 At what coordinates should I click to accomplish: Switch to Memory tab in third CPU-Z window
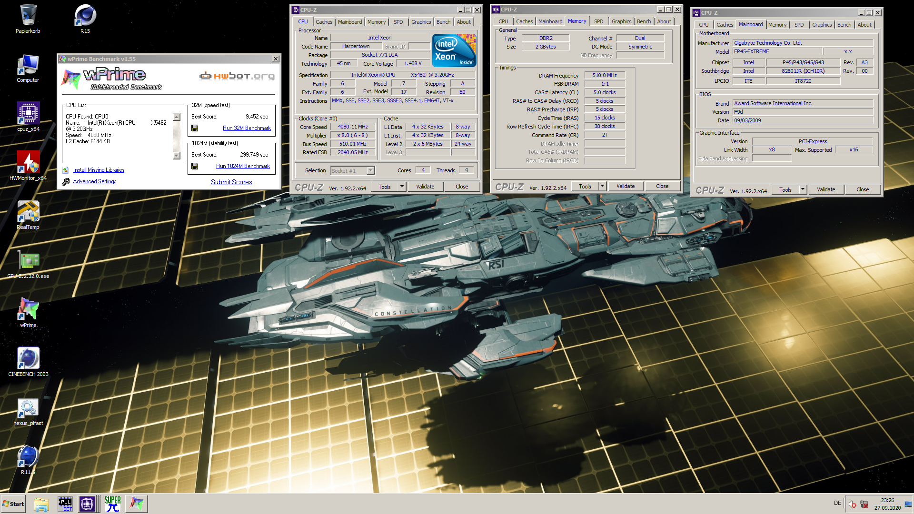(777, 25)
